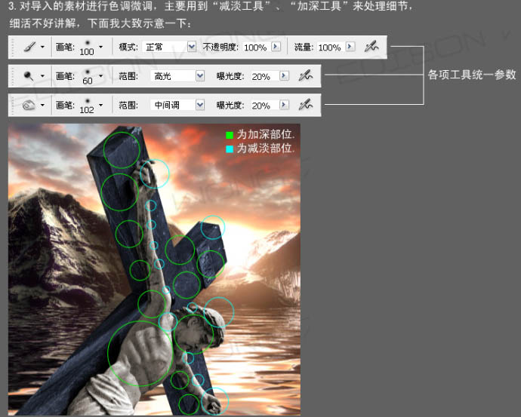521x417 pixels.
Task: Open the 范围 dropdown set to 高光
Action: coord(177,76)
